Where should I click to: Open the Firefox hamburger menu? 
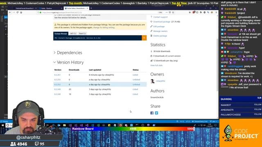[x=216, y=12]
